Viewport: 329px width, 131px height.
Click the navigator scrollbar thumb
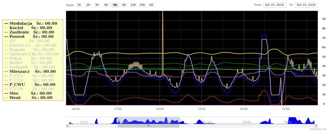[148, 126]
